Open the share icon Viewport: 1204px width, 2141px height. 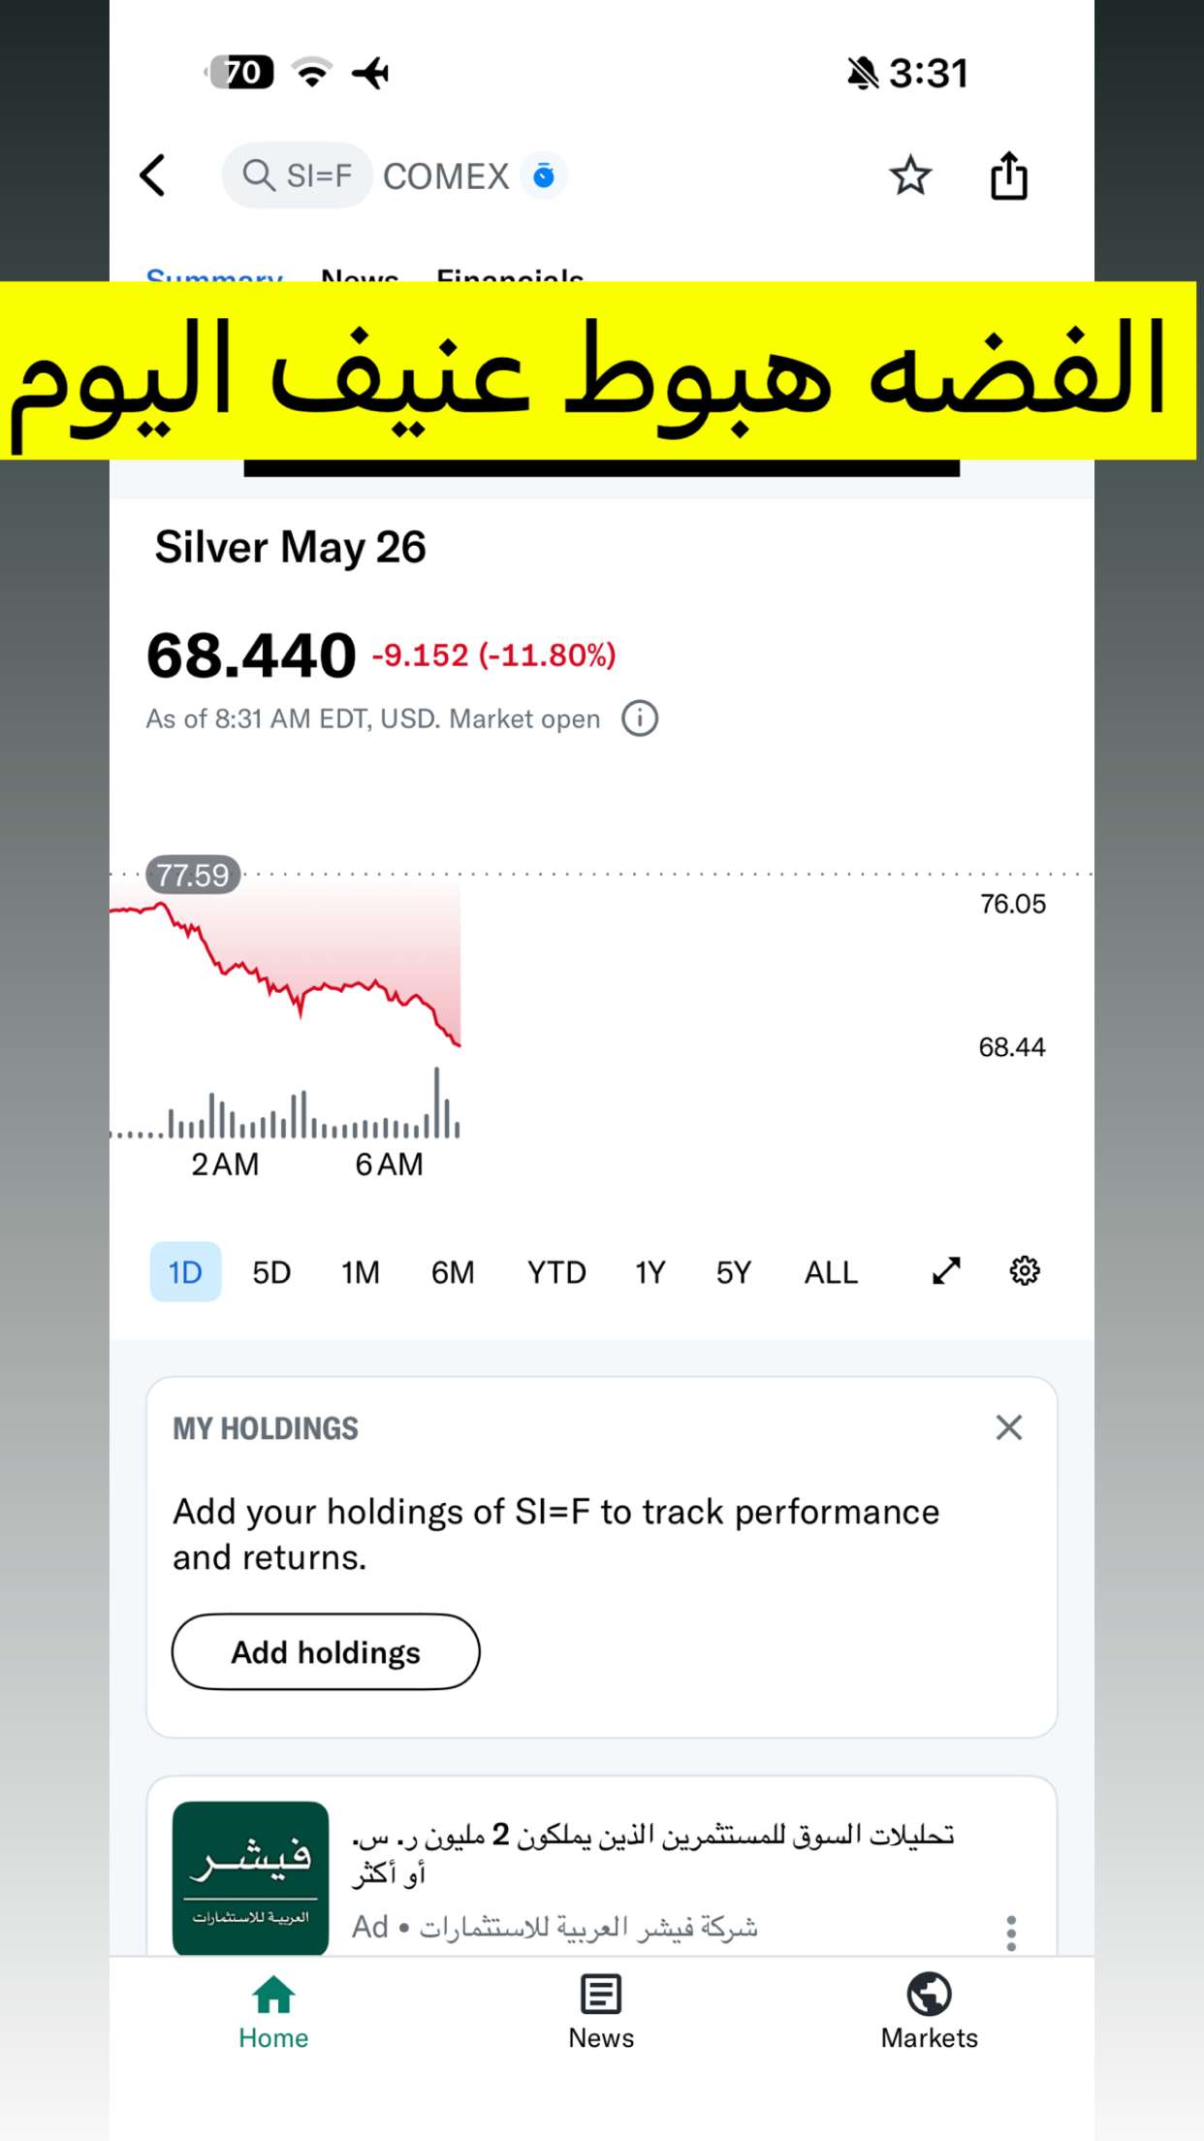(1009, 176)
